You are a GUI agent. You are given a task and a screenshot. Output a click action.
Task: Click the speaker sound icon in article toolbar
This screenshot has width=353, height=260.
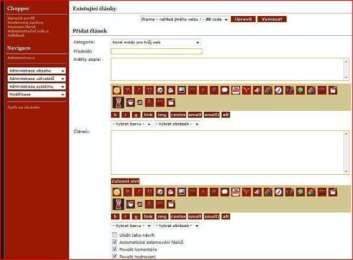(x=257, y=192)
